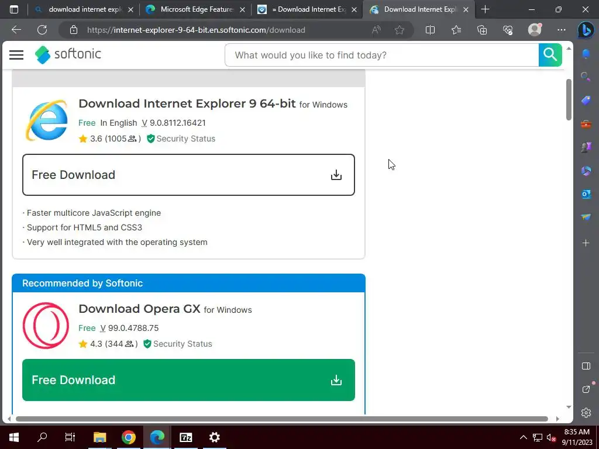
Task: Open the sidebar search magnifier icon
Action: 585,77
